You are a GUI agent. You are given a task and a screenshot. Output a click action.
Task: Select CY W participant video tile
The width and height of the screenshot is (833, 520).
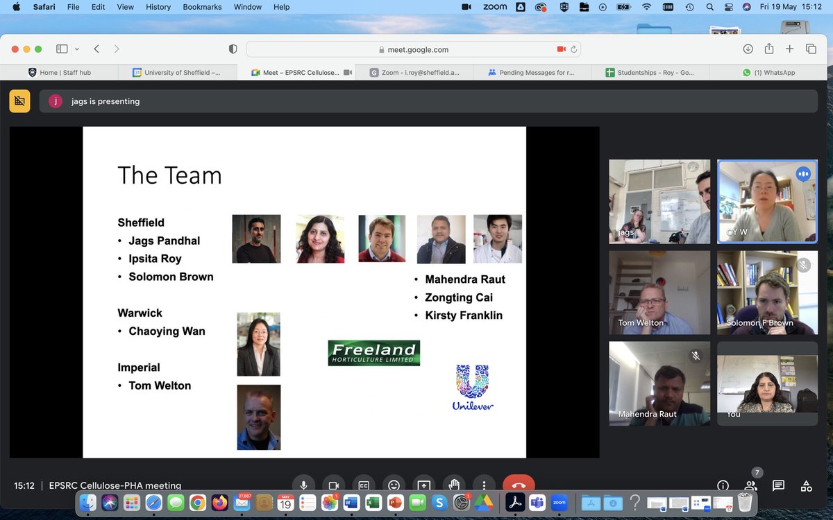767,202
